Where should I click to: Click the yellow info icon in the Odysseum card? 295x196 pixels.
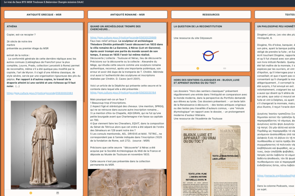[198, 68]
